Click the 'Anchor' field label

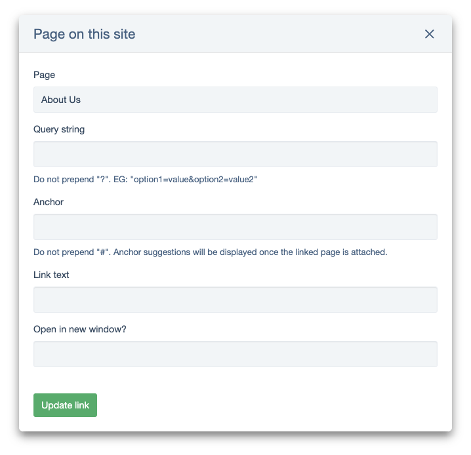click(49, 202)
